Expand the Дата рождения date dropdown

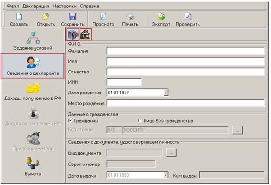click(x=166, y=92)
